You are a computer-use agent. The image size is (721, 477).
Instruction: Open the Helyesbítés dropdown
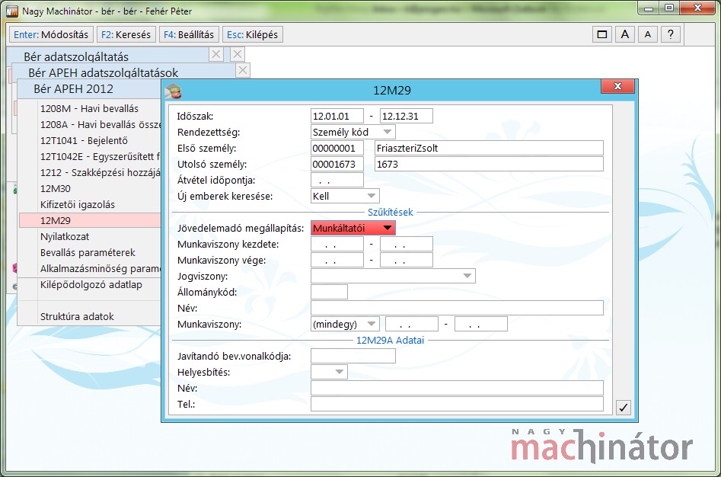(x=329, y=372)
